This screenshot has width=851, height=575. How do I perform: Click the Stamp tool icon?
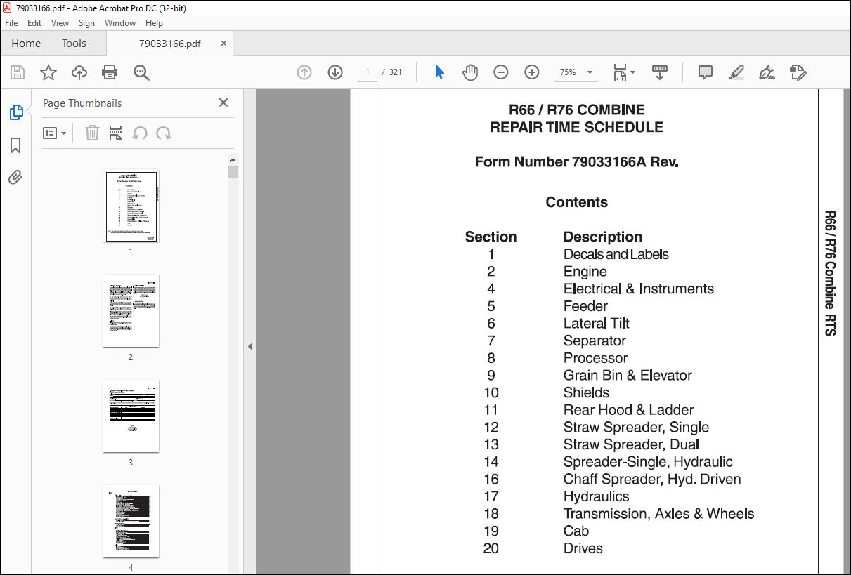(x=798, y=72)
